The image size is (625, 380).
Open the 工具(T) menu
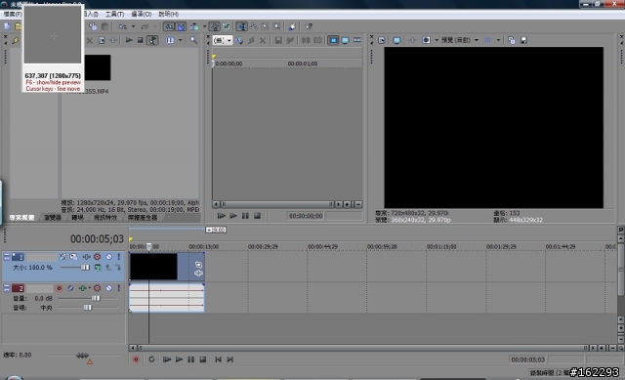tap(114, 14)
